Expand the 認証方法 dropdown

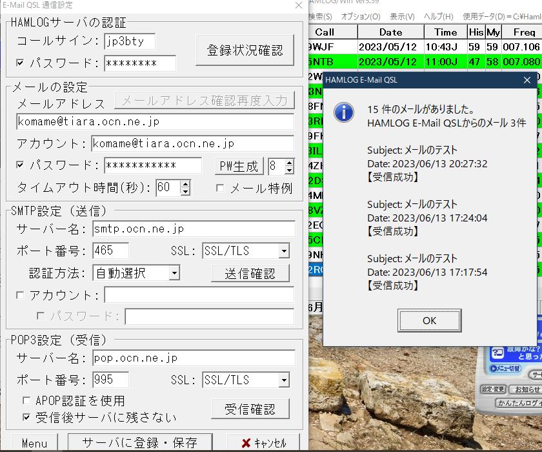coord(174,273)
